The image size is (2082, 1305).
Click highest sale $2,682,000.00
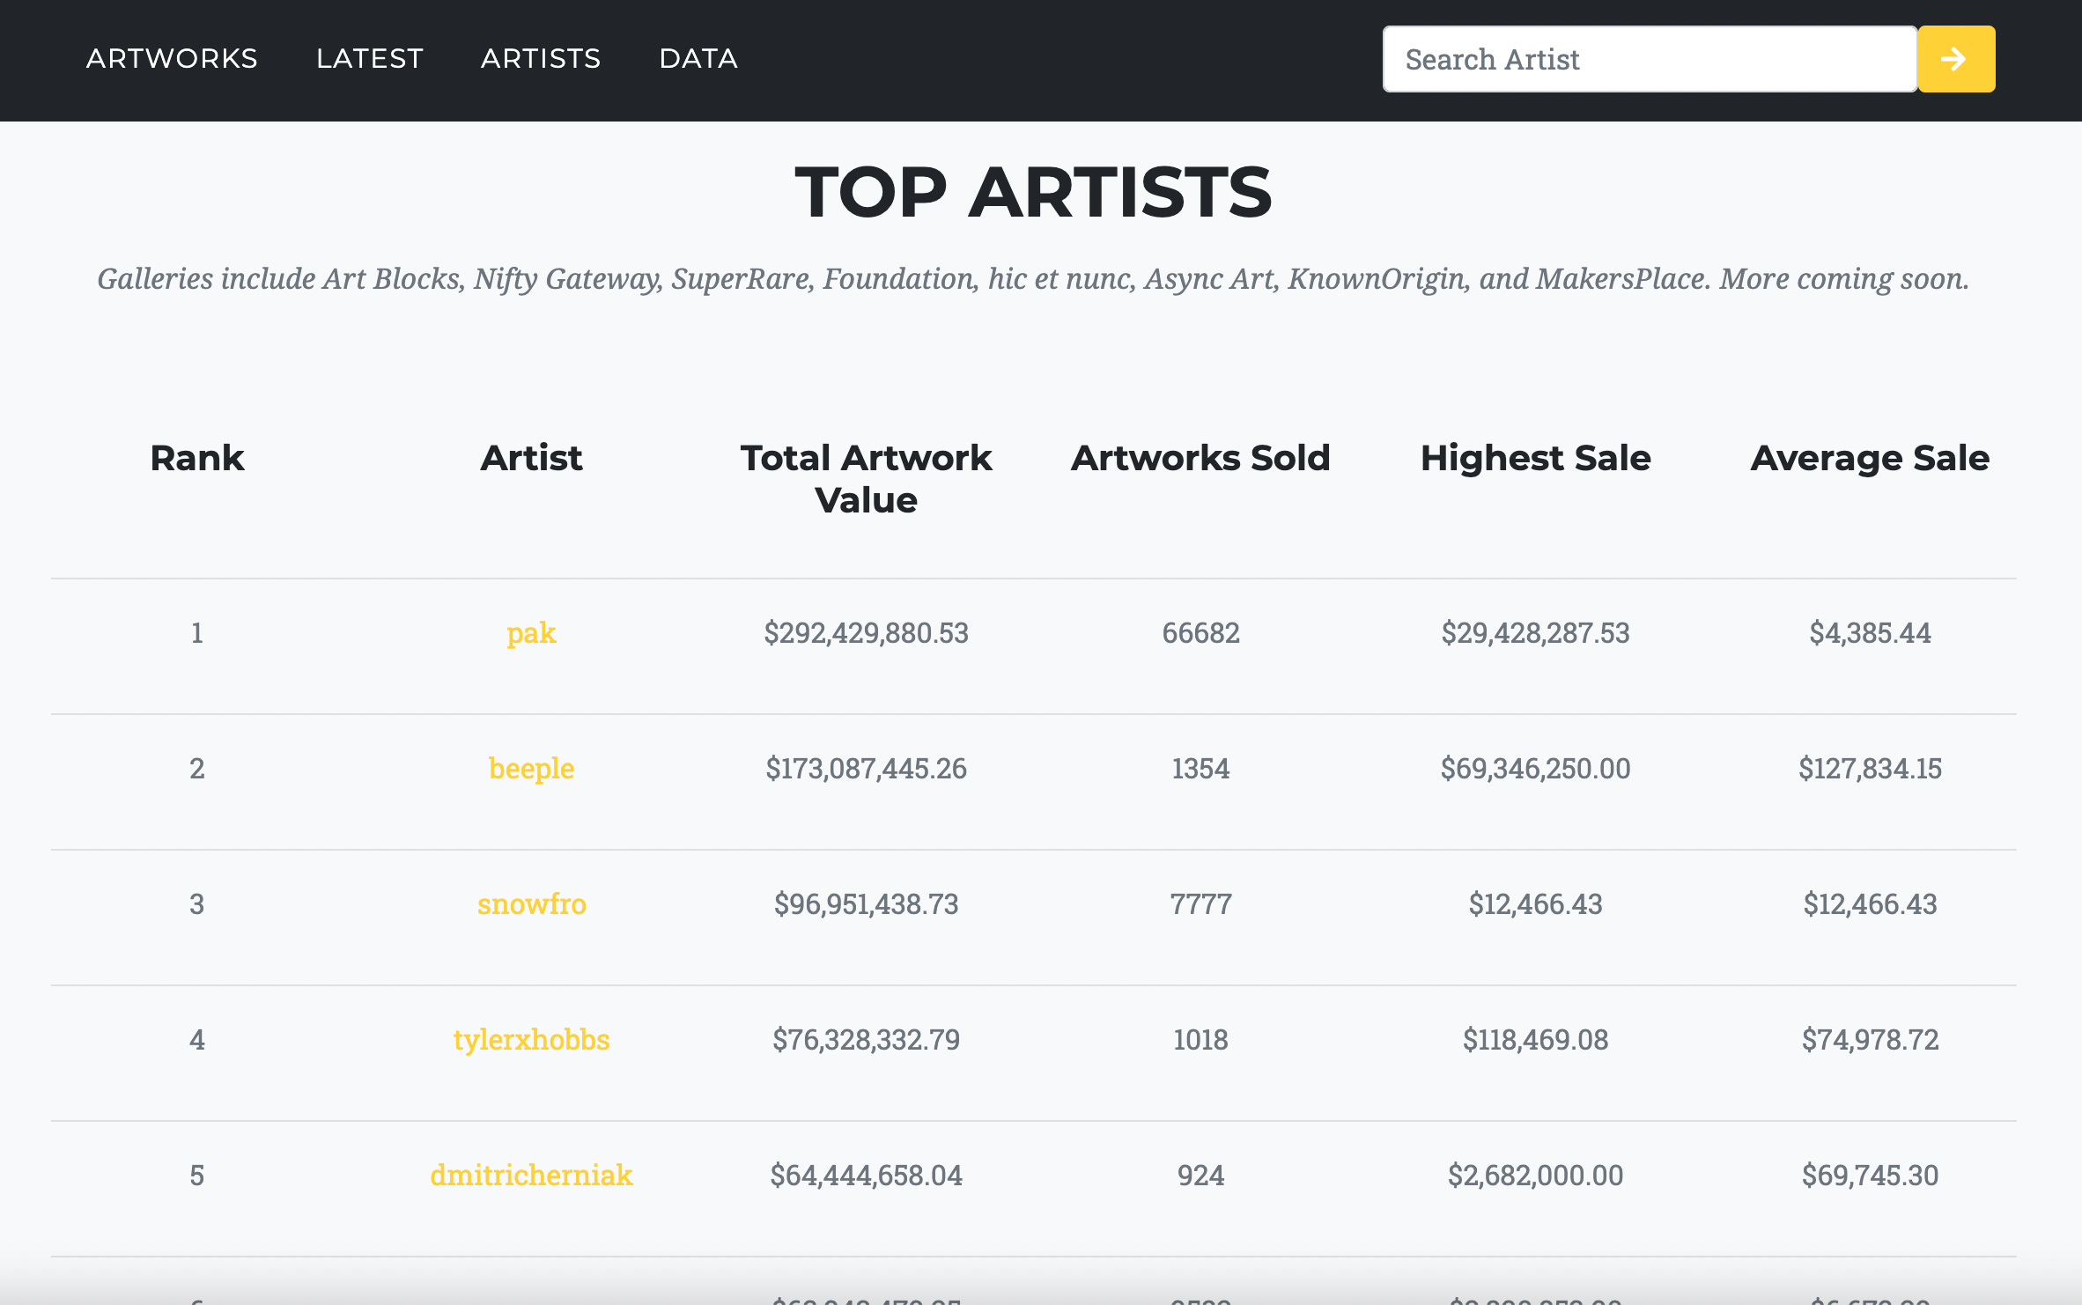(1535, 1176)
